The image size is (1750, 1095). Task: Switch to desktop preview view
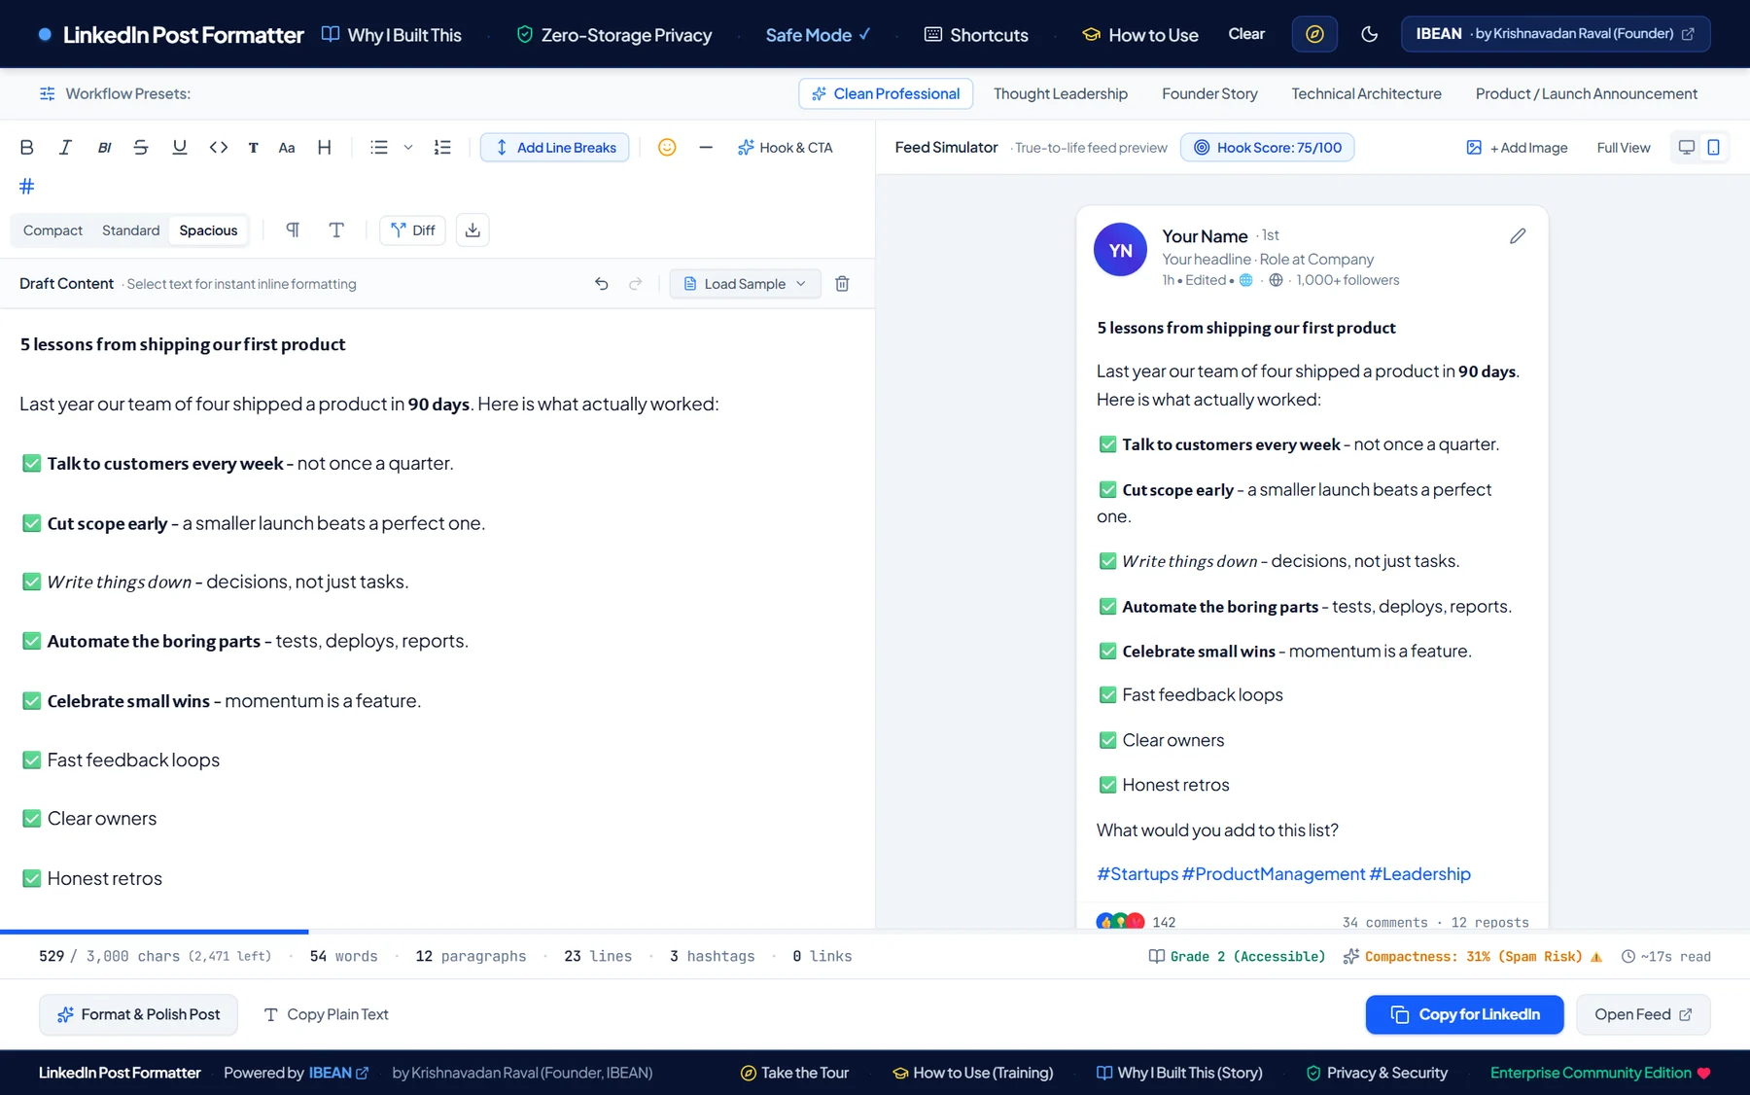(x=1687, y=148)
